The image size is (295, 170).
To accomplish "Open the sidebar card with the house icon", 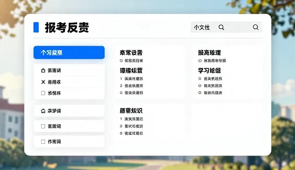I will [x=69, y=111].
